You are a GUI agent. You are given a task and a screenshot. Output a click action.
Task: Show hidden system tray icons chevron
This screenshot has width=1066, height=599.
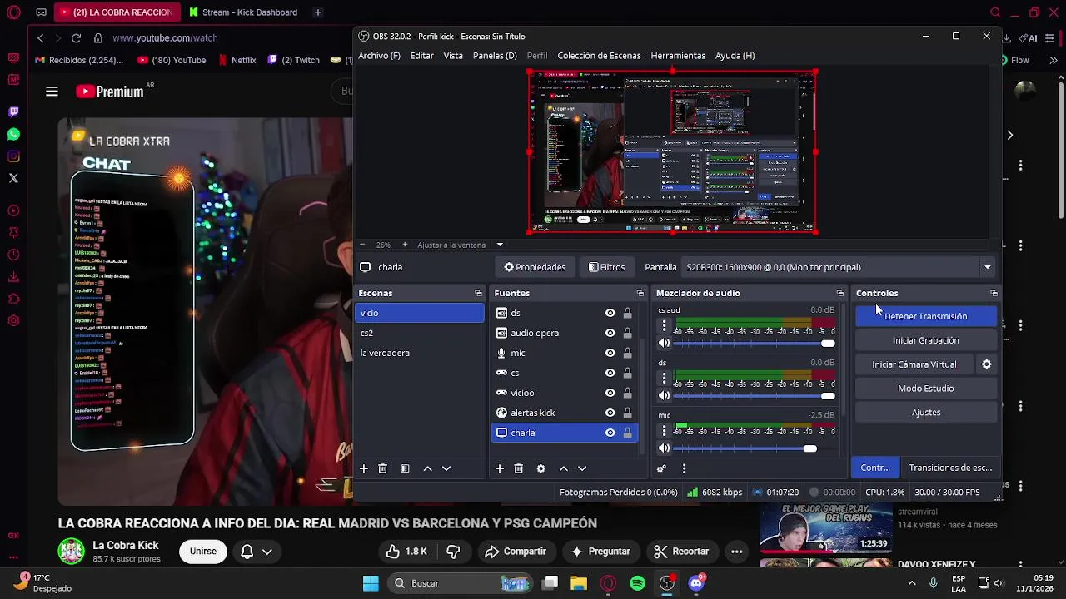click(x=911, y=583)
